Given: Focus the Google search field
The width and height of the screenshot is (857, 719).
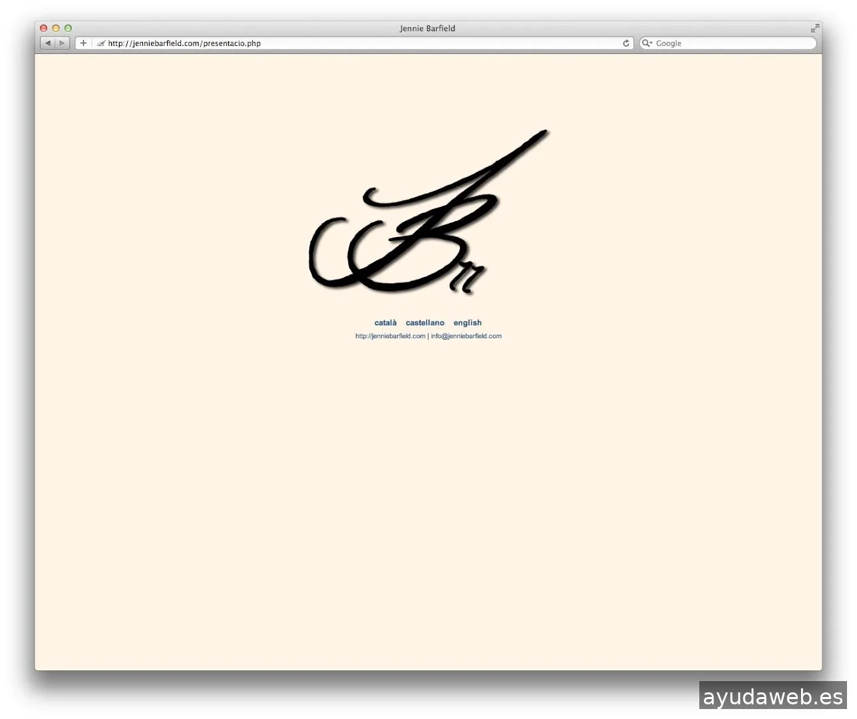Looking at the screenshot, I should click(x=732, y=43).
